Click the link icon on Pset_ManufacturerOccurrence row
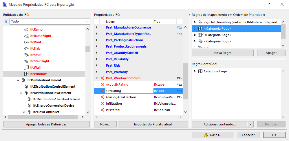The width and height of the screenshot is (289, 141). [180, 27]
